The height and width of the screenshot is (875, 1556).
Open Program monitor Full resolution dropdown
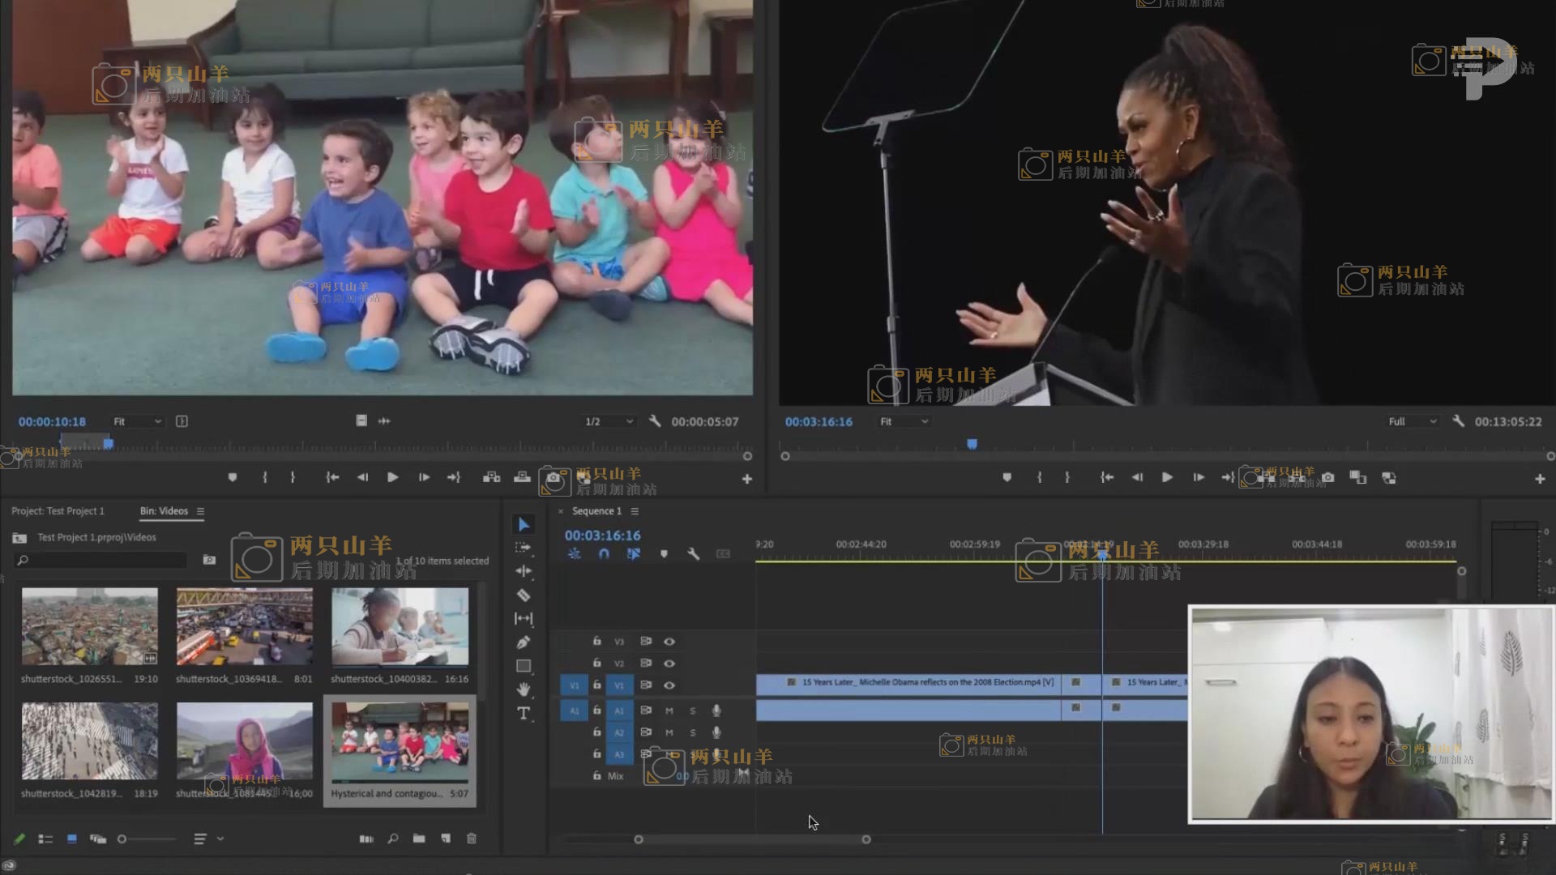1412,421
